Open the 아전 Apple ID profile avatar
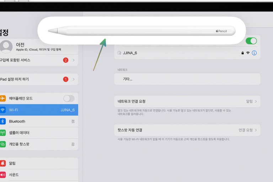 point(6,47)
